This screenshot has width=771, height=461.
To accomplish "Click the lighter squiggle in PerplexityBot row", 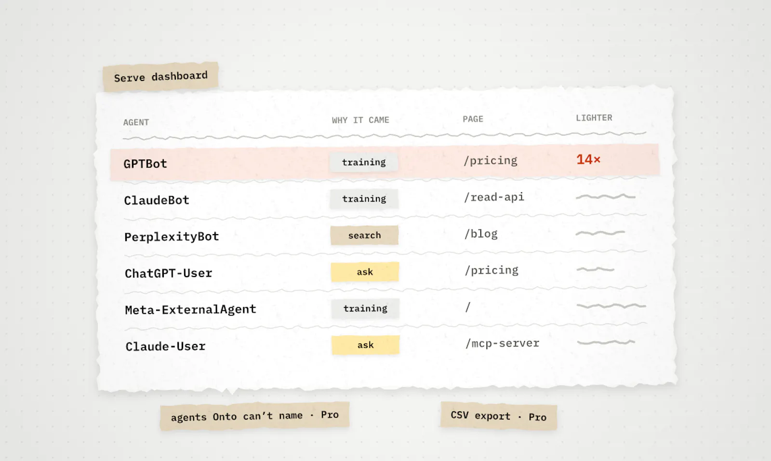I will click(x=600, y=233).
